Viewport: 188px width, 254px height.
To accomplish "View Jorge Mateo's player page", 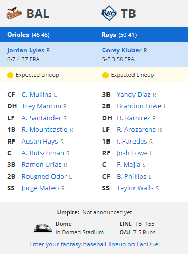I will 40,188.
